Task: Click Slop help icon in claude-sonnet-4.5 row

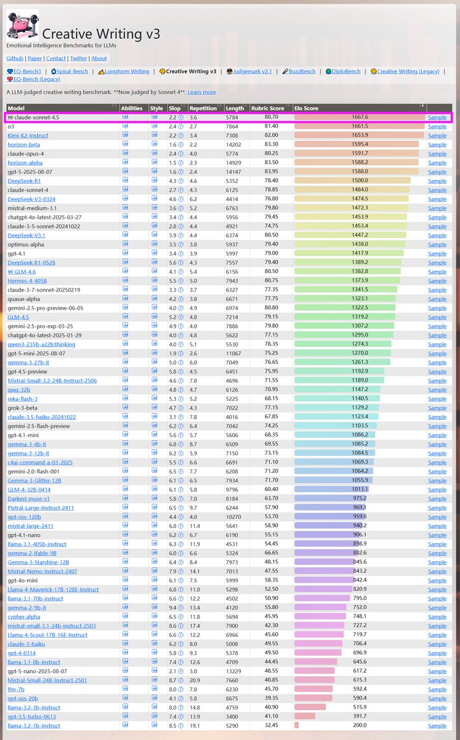Action: (x=181, y=117)
